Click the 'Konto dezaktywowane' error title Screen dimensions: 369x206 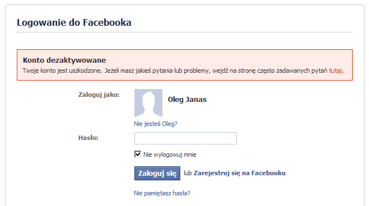pos(64,60)
